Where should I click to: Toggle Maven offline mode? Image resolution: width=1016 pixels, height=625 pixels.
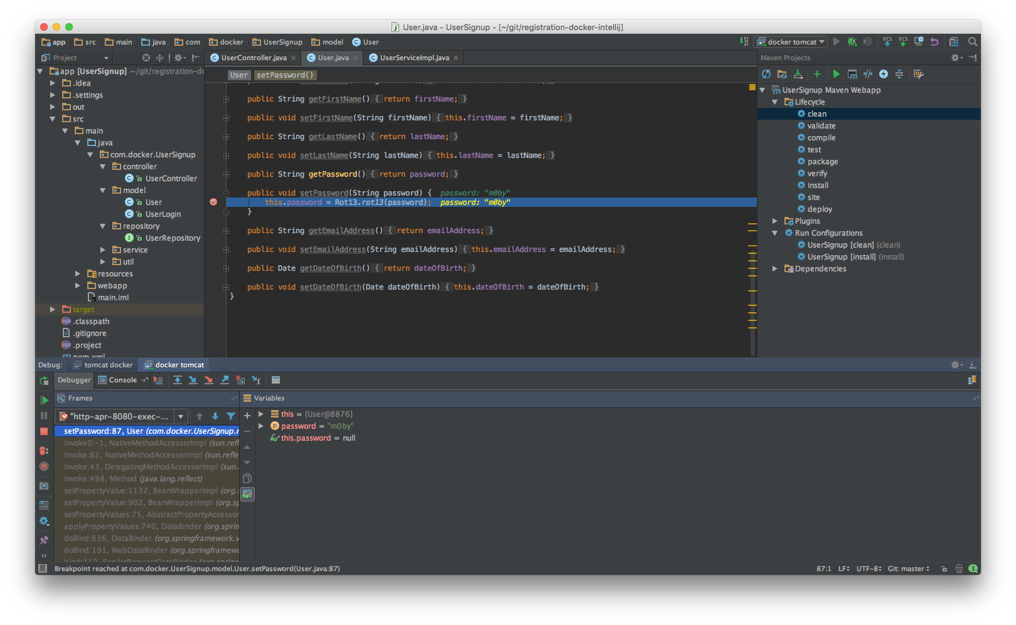[x=868, y=74]
